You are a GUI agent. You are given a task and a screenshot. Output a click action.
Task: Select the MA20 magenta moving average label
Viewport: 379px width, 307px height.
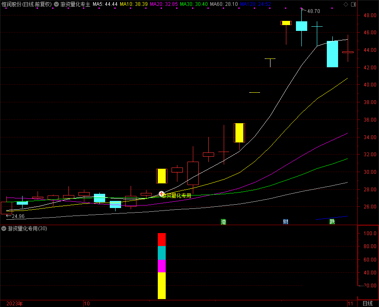click(x=164, y=4)
